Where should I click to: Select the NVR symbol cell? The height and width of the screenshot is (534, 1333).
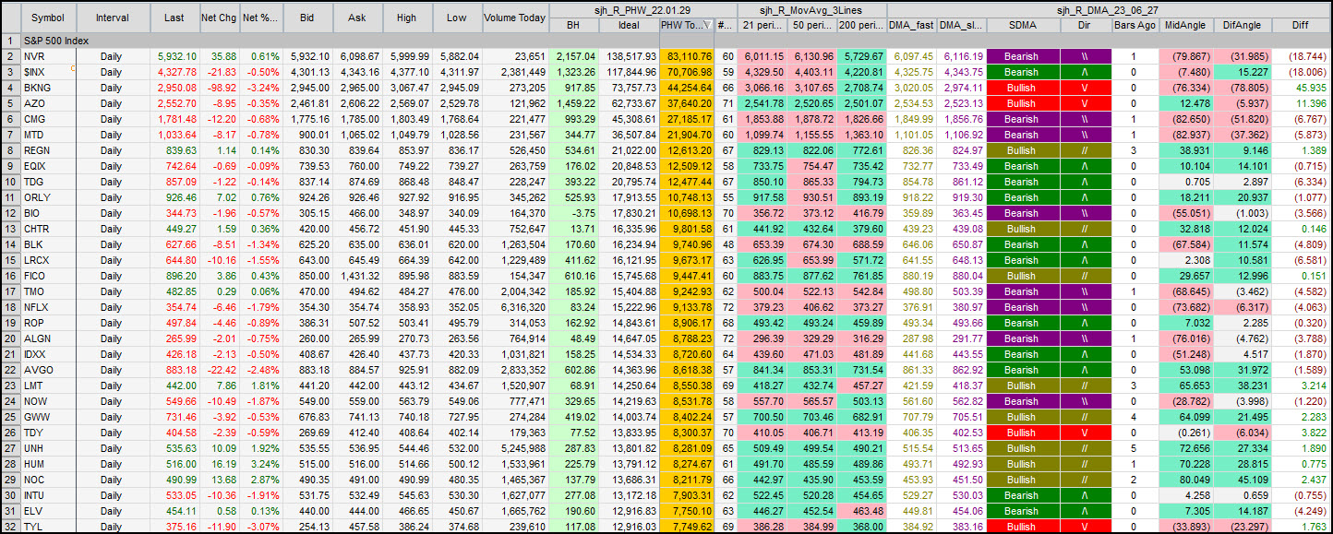click(x=48, y=56)
